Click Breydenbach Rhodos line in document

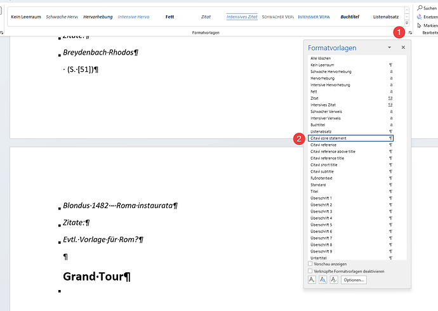[x=100, y=53]
